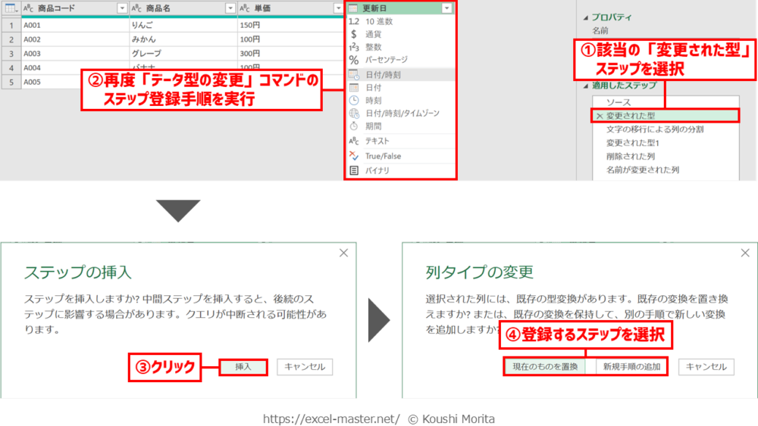Collapse the 適用したステップ section
This screenshot has height=426, width=758.
(585, 86)
